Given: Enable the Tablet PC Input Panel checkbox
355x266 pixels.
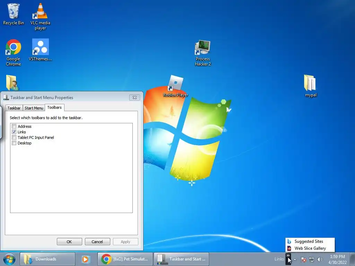Looking at the screenshot, I should pos(14,137).
